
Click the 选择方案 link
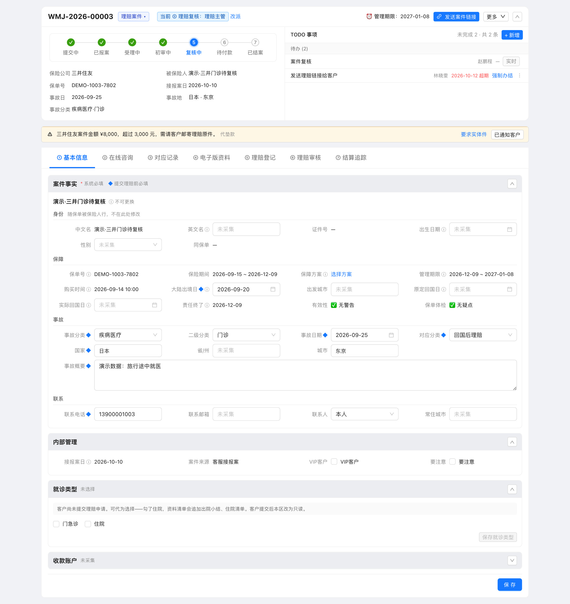coord(341,274)
